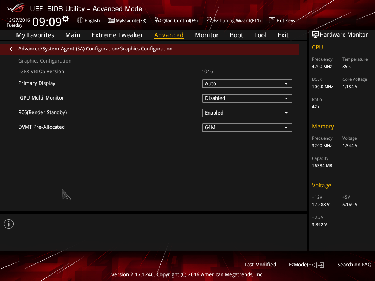
Task: Click the Tuesday weekday text
Action: point(14,25)
